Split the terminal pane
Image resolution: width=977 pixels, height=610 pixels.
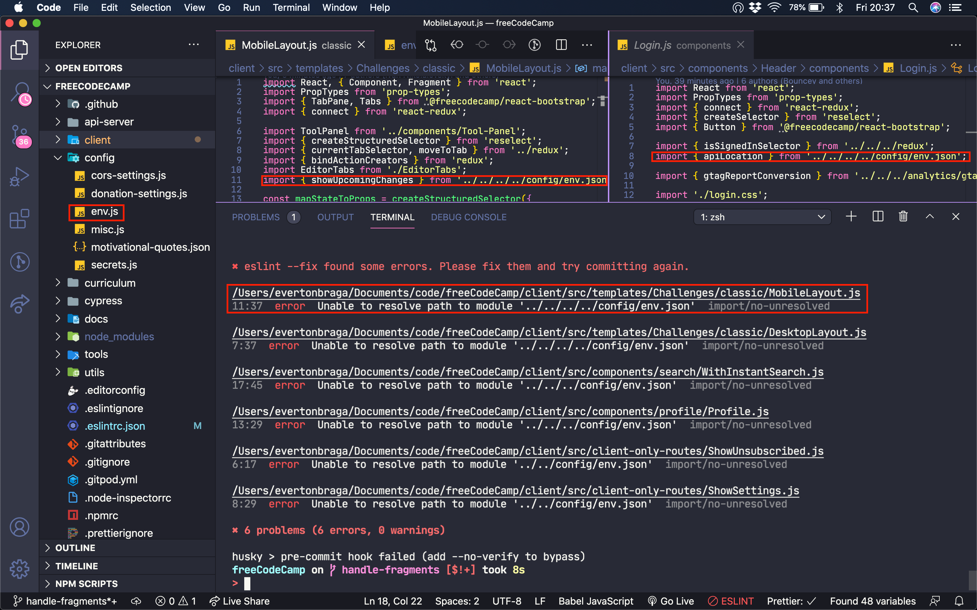pos(878,217)
